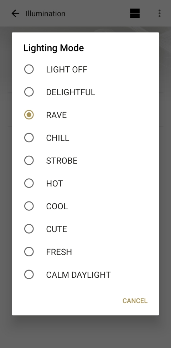Pick the FRESH lighting mode label
This screenshot has width=171, height=348.
point(59,252)
